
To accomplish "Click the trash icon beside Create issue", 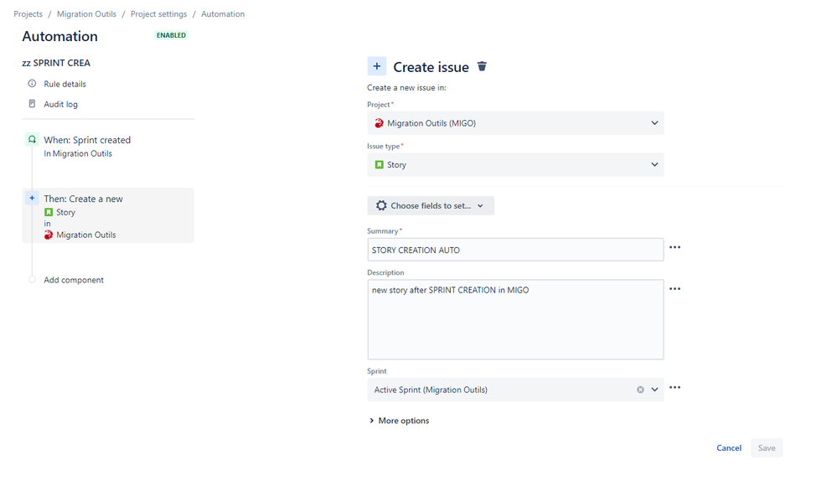I will point(482,66).
